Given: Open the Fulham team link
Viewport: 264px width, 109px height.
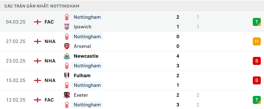Looking at the screenshot, I should tap(82, 76).
